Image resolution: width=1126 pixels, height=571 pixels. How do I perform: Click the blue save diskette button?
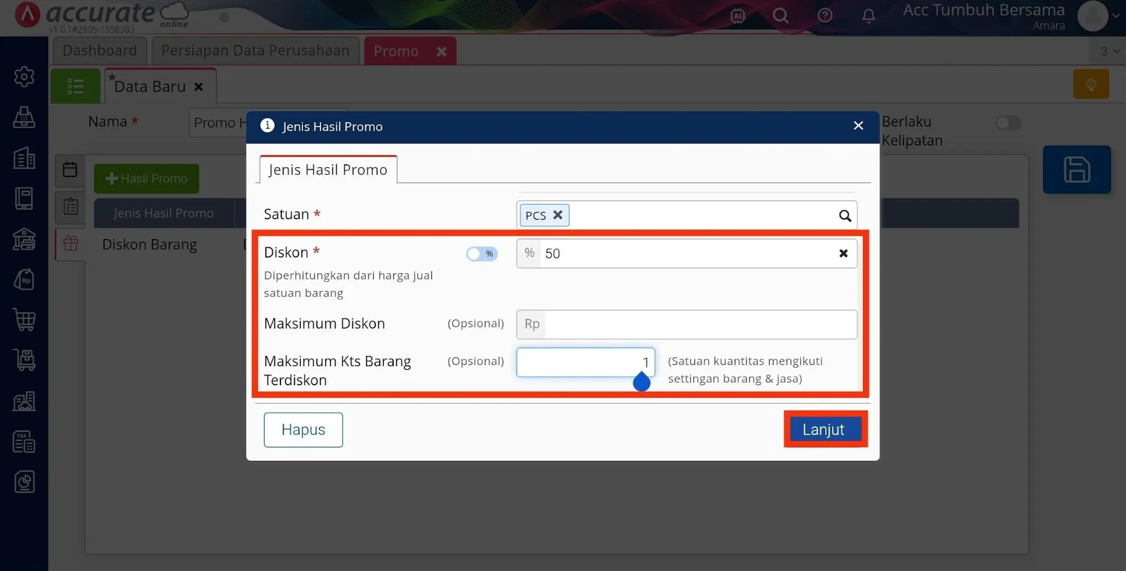1076,169
